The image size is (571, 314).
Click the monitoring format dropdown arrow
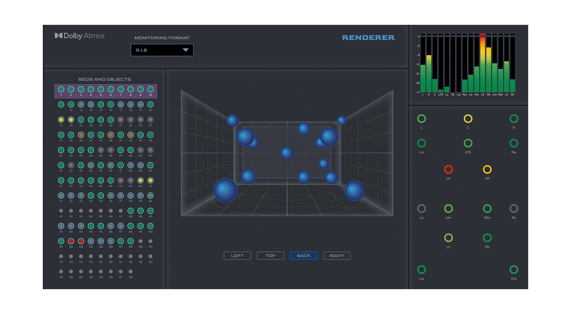186,50
